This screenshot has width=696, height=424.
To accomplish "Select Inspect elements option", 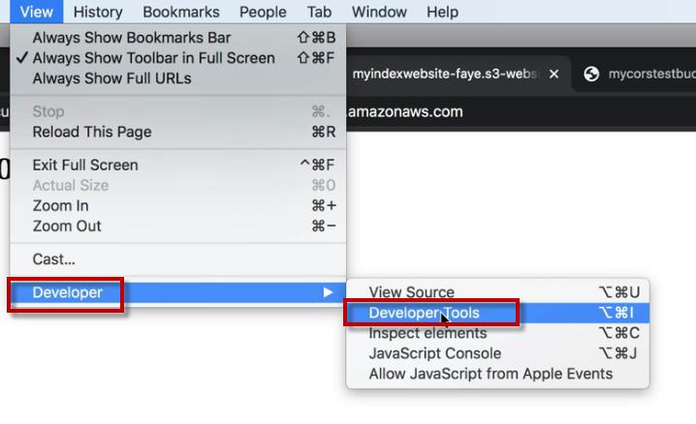I will pos(427,333).
